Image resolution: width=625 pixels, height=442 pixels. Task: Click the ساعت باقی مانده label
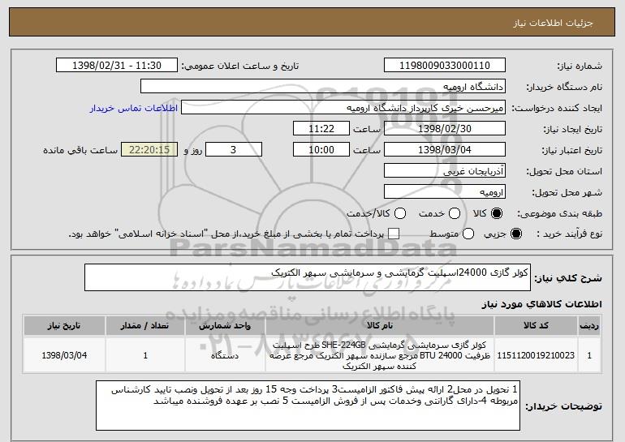[x=80, y=150]
